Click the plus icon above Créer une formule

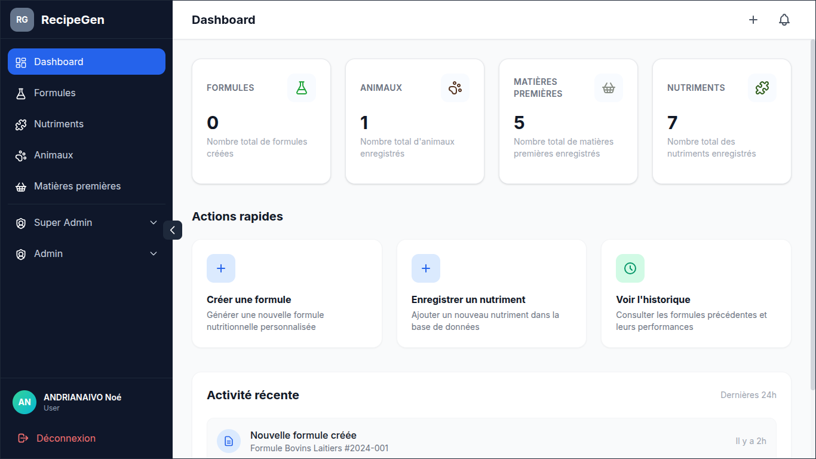[x=221, y=268]
